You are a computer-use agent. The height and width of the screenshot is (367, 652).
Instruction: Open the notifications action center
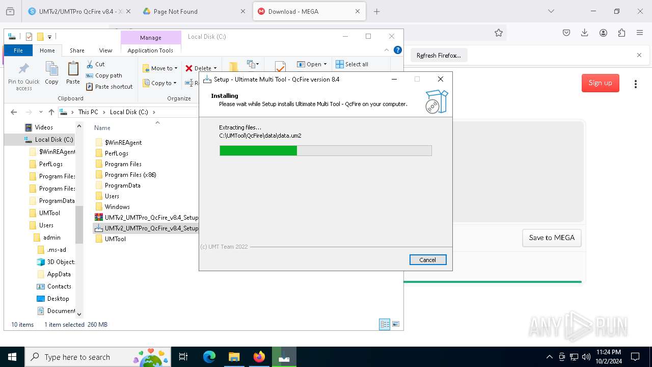tap(635, 357)
